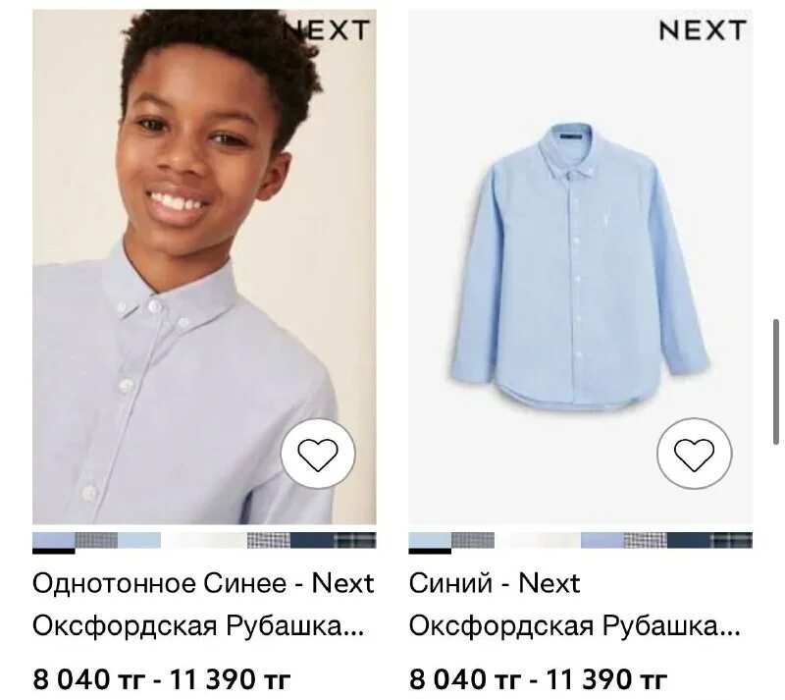785x700 pixels.
Task: Open the flat-lay blue shirt image
Action: click(580, 267)
